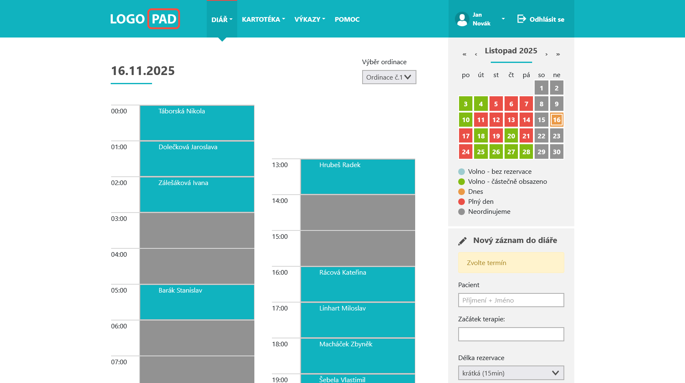Go to previous month in calendar
Screen dimensions: 685x383
476,54
